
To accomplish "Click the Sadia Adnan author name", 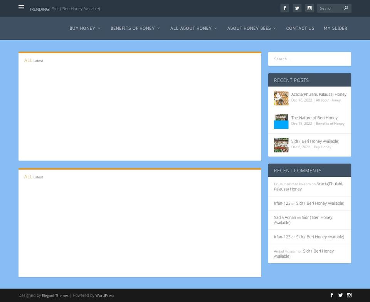I will (285, 217).
